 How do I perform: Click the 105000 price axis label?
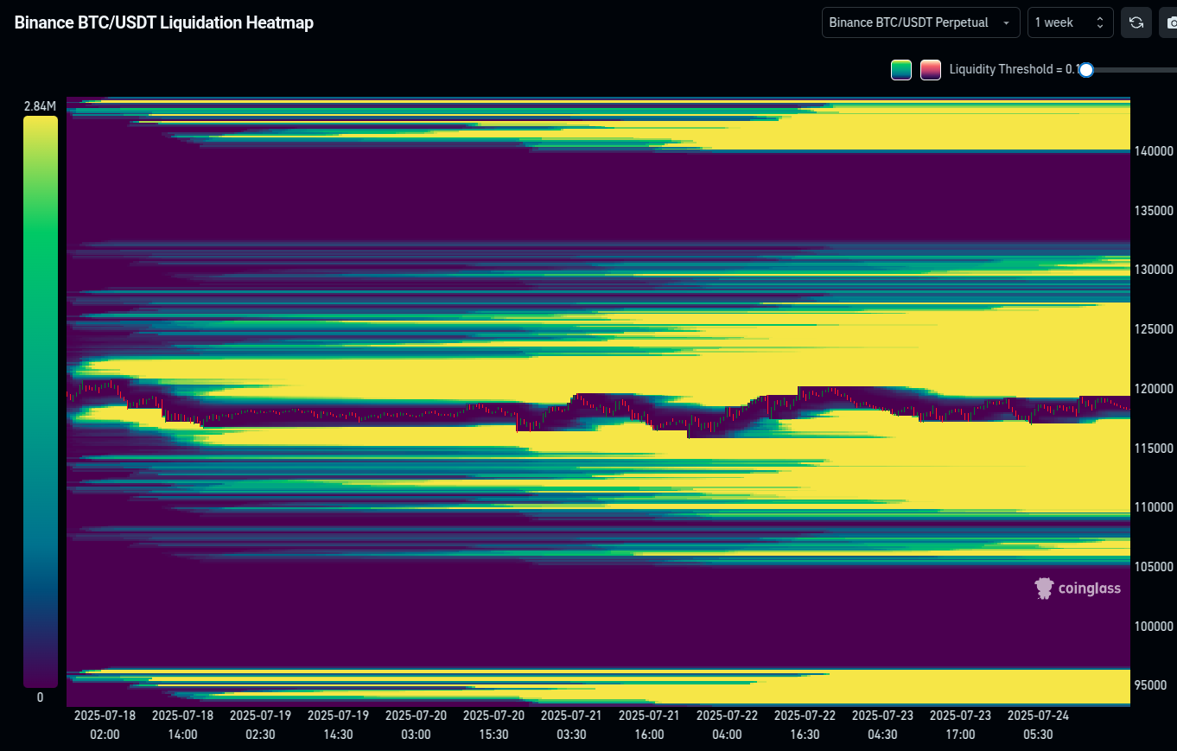click(x=1154, y=567)
